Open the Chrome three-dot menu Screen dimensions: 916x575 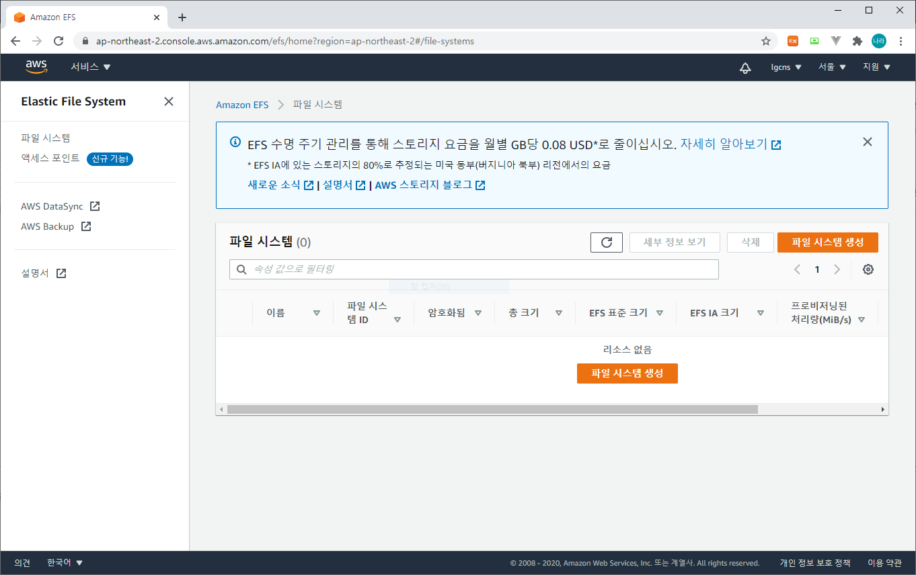901,41
